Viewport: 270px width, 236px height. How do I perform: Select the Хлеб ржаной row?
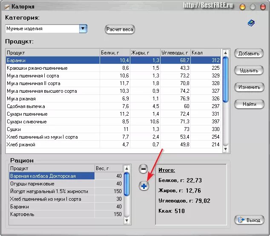pos(113,145)
